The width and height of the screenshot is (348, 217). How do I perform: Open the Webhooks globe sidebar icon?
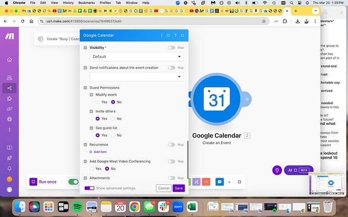click(x=9, y=119)
